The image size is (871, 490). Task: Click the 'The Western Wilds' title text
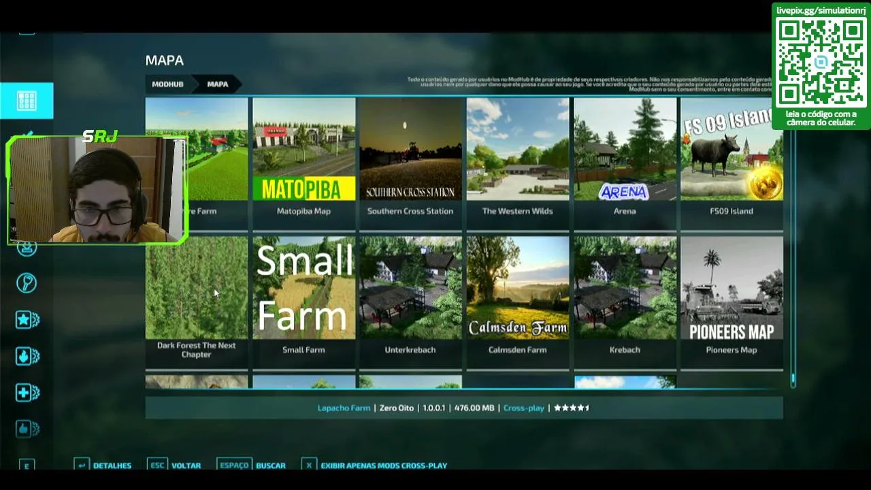[518, 211]
